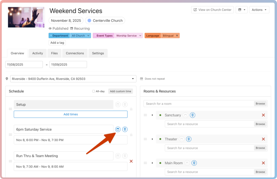
Task: Click View on Church Center button
Action: tap(212, 10)
